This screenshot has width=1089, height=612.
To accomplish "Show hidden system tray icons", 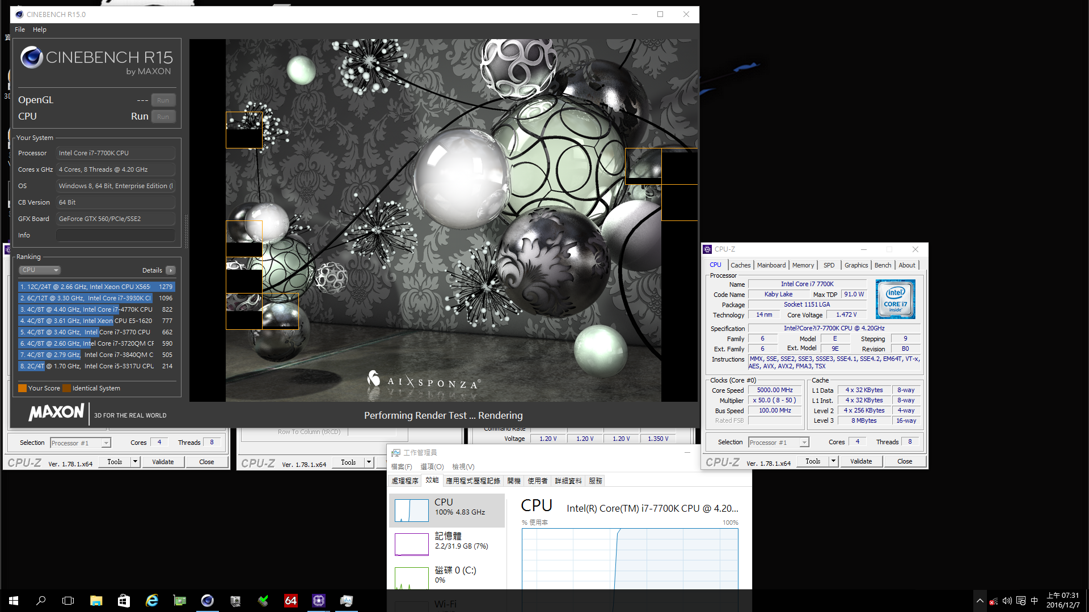I will click(x=980, y=601).
